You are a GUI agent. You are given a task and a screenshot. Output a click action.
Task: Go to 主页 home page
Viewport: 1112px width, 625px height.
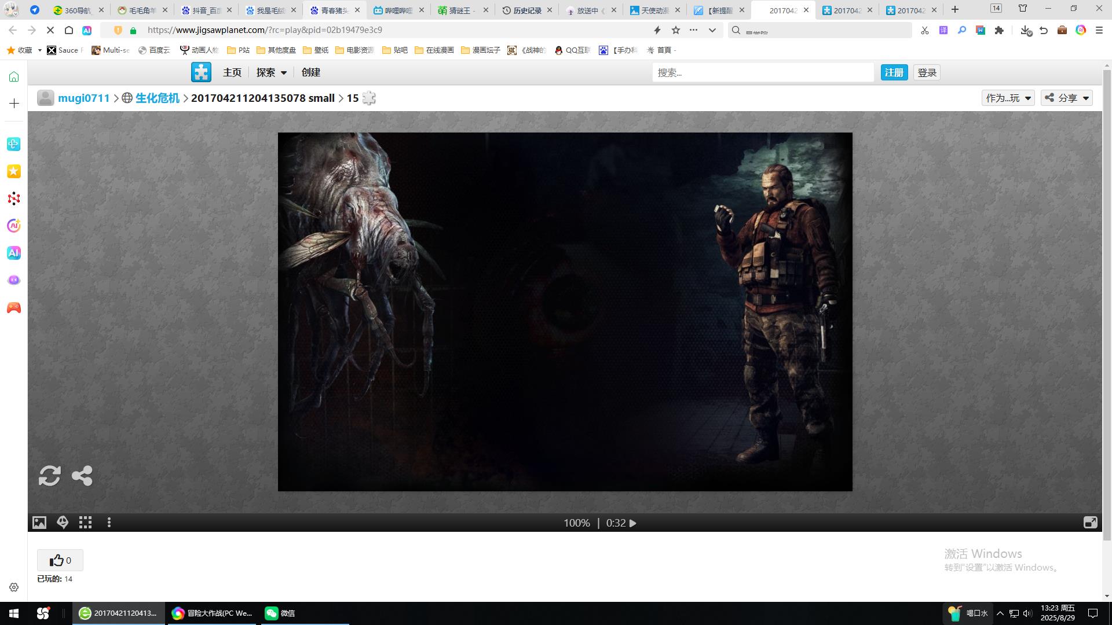click(x=232, y=72)
